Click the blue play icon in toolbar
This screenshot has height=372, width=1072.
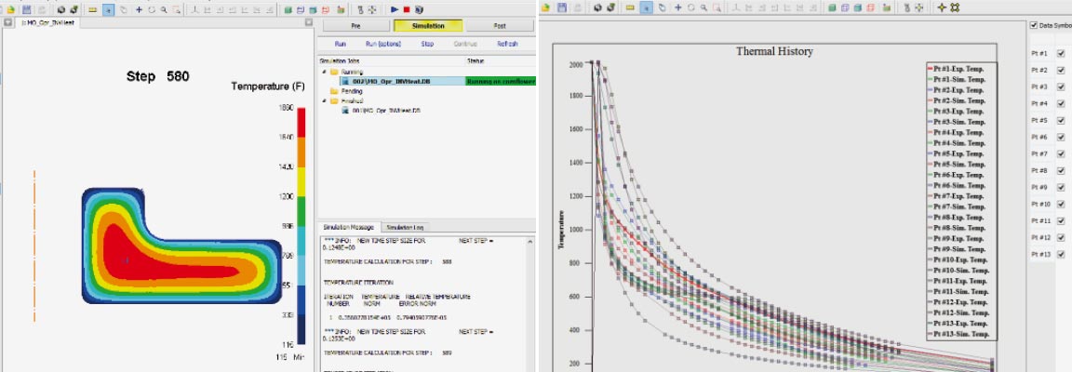coord(395,9)
